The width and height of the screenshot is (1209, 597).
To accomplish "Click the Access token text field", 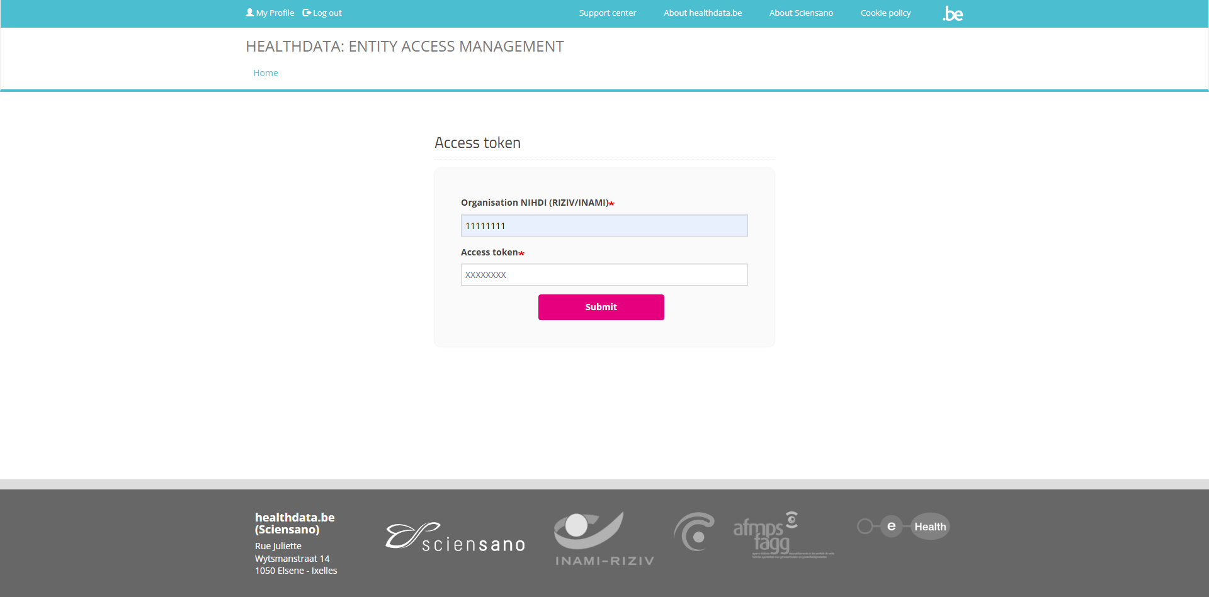I will coord(604,275).
